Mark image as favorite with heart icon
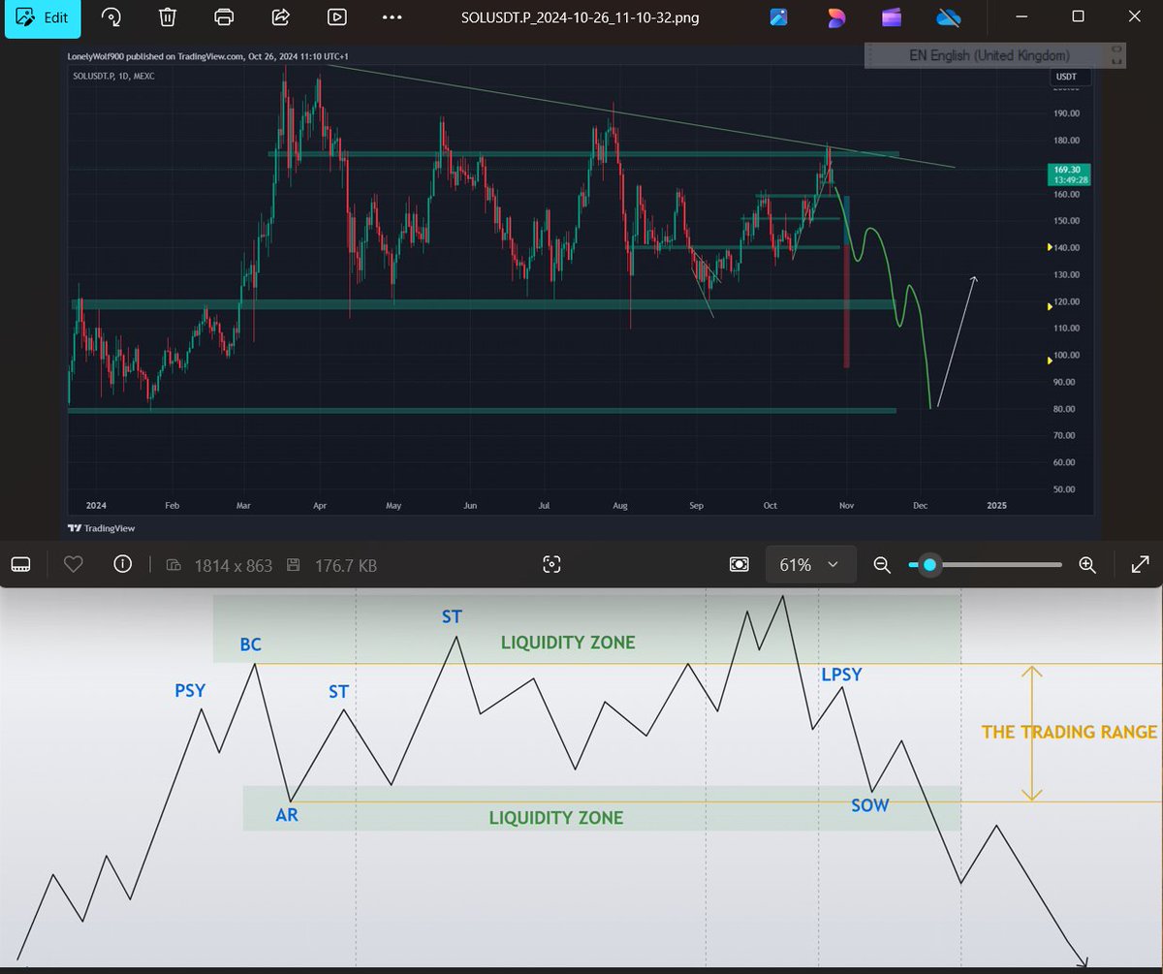The width and height of the screenshot is (1163, 974). pos(73,564)
